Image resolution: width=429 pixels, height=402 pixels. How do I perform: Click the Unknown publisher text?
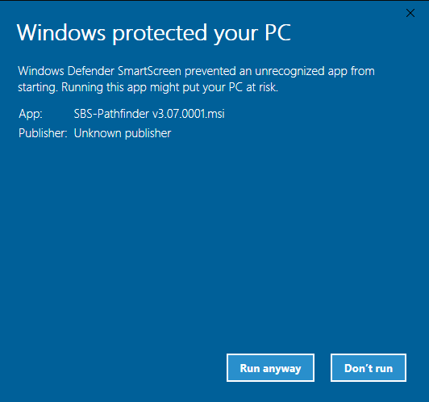123,133
